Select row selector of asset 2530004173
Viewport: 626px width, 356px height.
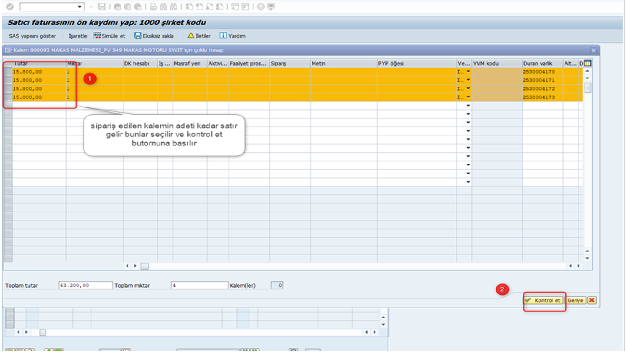(x=8, y=97)
